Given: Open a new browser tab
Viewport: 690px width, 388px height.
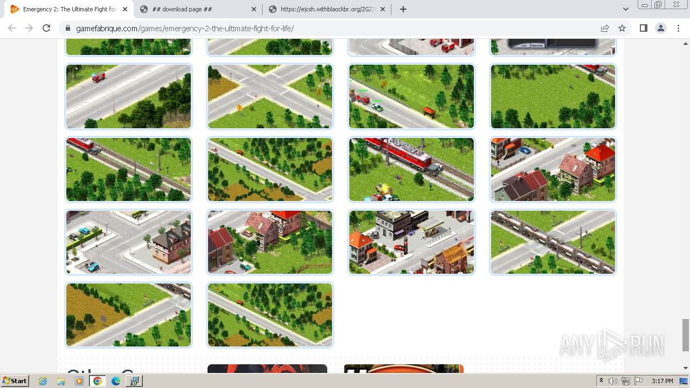Looking at the screenshot, I should click(403, 9).
